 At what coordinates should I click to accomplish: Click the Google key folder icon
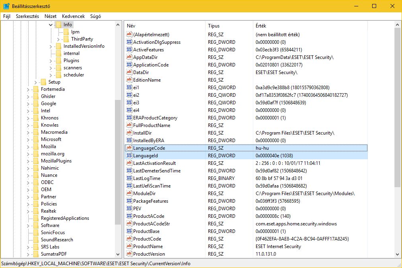coord(36,104)
